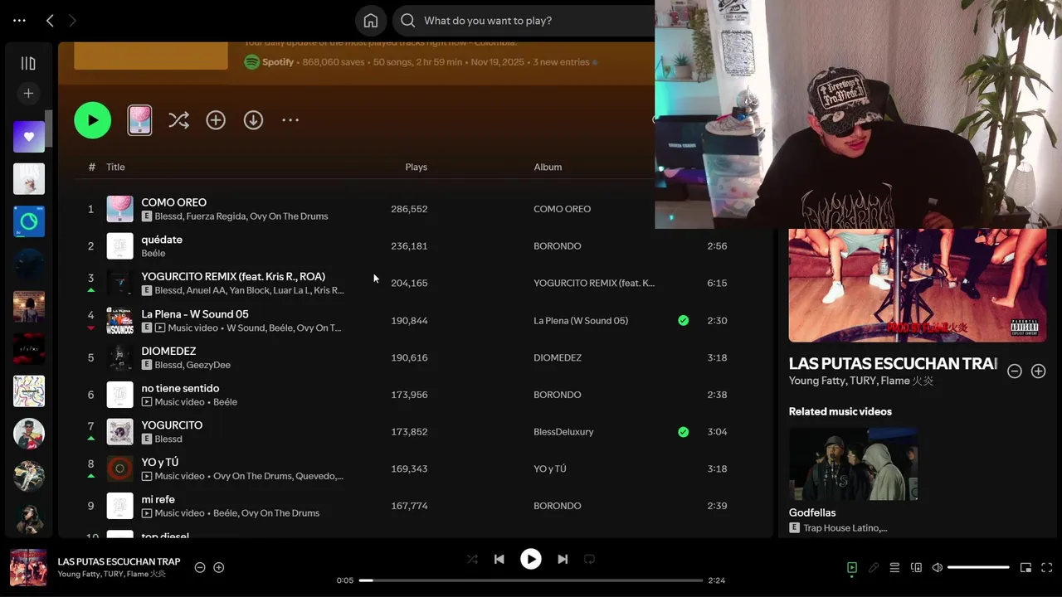
Task: Open La Plena - W Sound 05 track
Action: pyautogui.click(x=195, y=314)
